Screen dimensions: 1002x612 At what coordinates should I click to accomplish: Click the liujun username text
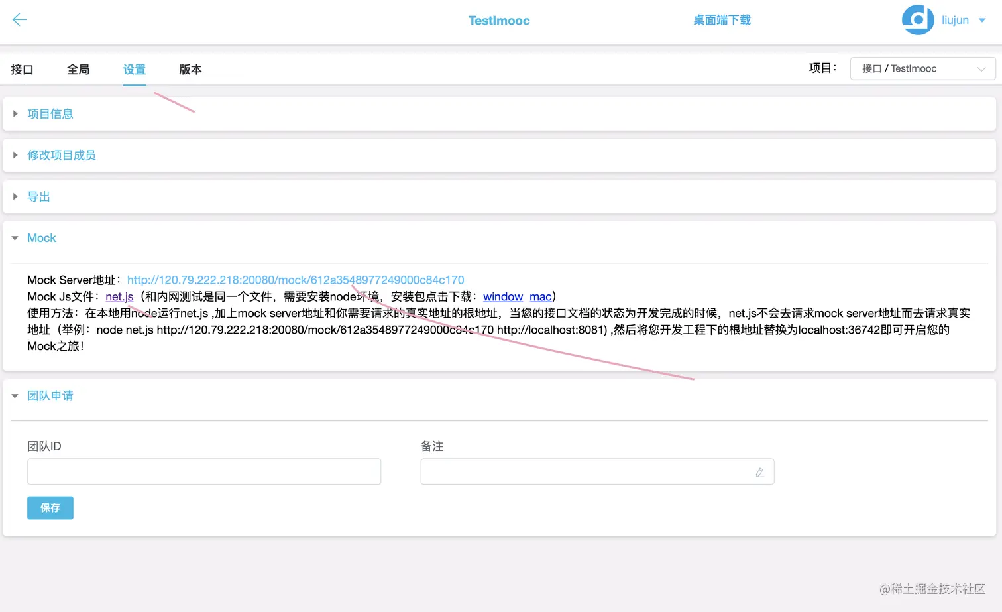click(x=955, y=21)
